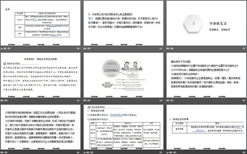Select slide 17 thumbnail titled 服务业的分类
The width and height of the screenshot is (247, 154).
click(x=123, y=127)
